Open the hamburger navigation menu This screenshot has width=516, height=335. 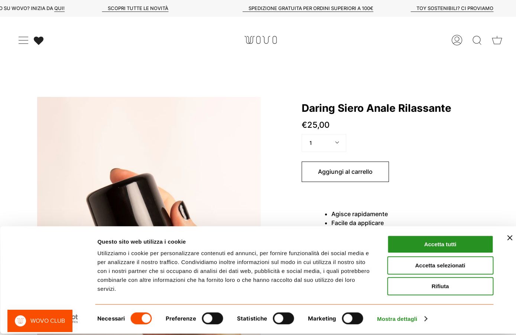tap(23, 40)
